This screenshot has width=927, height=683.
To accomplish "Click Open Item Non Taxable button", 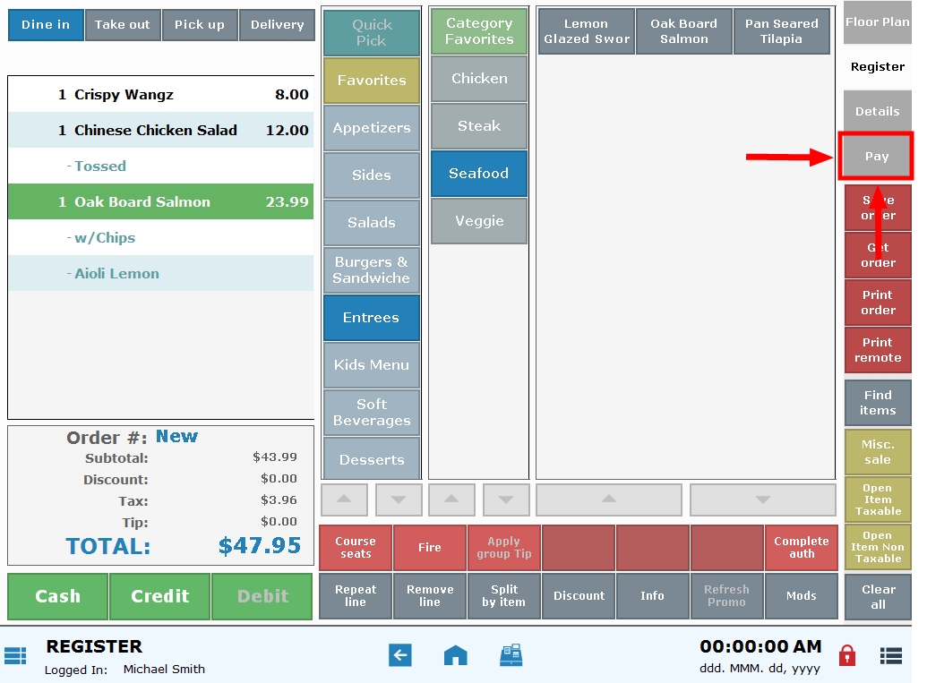I will click(x=878, y=547).
